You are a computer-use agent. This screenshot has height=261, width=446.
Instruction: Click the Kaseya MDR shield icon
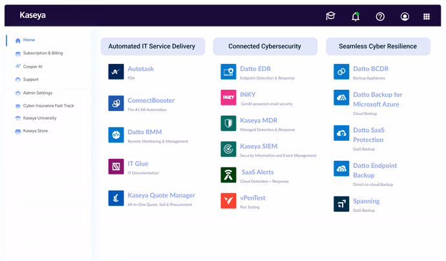tap(228, 123)
